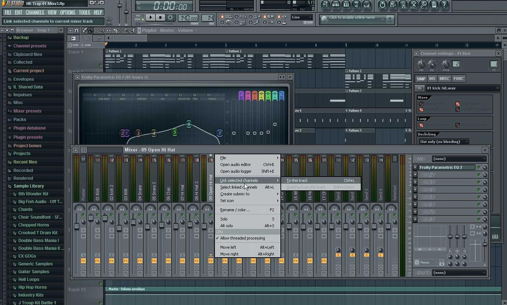The height and width of the screenshot is (305, 507).
Task: Adjust the PITCH knob in Channel settings
Action: click(x=446, y=64)
